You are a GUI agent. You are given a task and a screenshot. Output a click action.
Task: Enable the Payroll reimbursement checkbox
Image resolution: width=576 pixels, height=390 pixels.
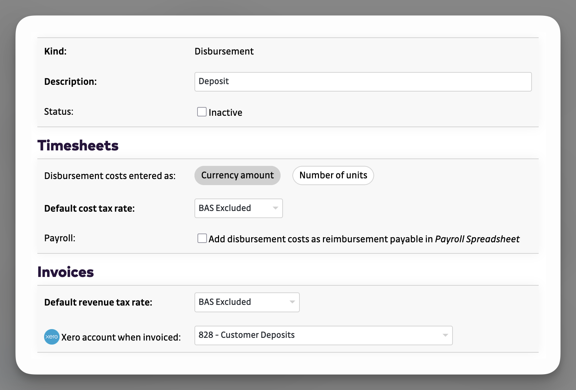coord(202,238)
